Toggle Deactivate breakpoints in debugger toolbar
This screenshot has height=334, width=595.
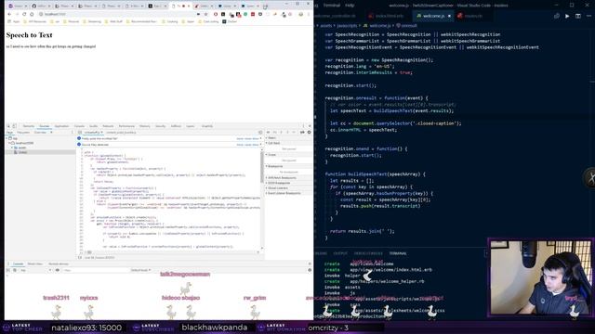(x=302, y=132)
